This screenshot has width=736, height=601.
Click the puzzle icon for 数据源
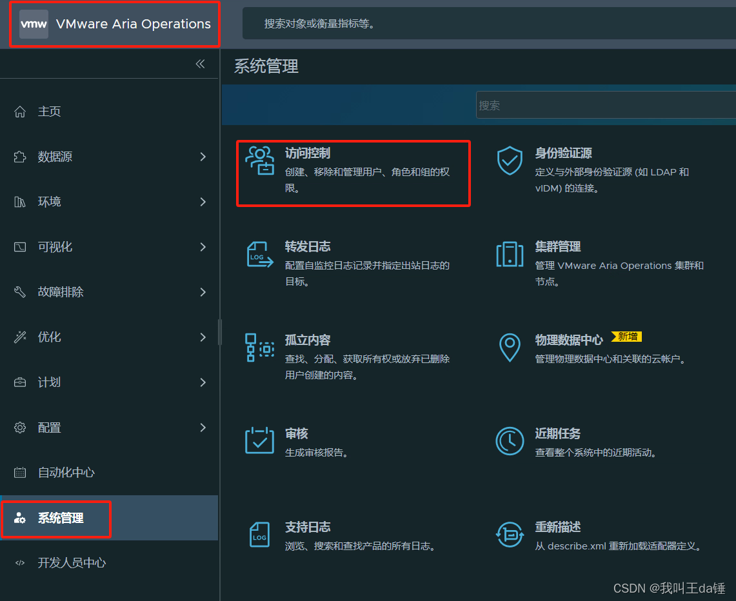20,157
